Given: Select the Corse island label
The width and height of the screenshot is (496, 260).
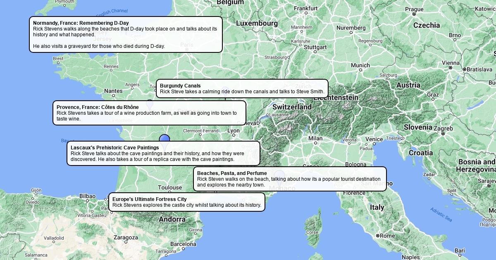Looking at the screenshot, I should pyautogui.click(x=312, y=232).
